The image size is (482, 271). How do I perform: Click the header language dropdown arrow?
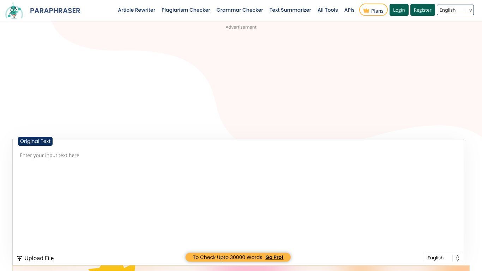pos(470,10)
